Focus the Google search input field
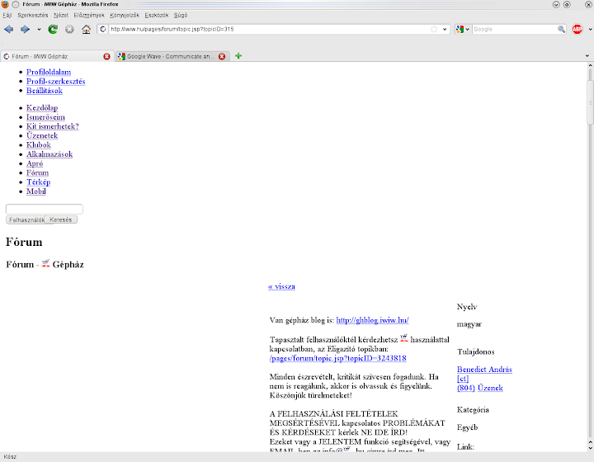 point(515,29)
